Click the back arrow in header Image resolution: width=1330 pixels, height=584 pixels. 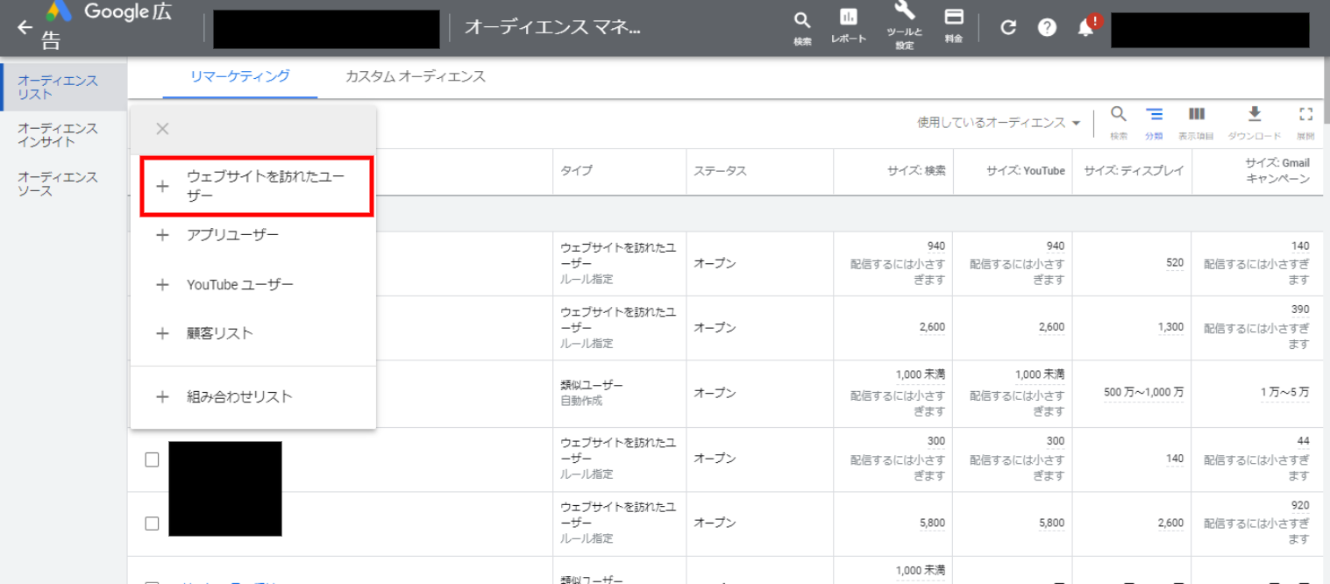[24, 27]
